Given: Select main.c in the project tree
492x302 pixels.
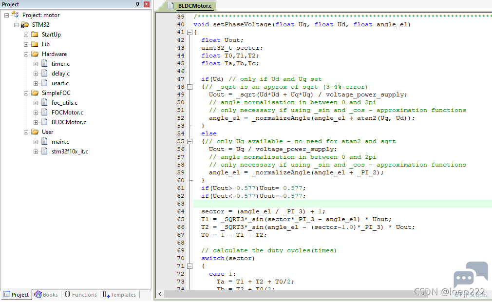Looking at the screenshot, I should [x=60, y=142].
